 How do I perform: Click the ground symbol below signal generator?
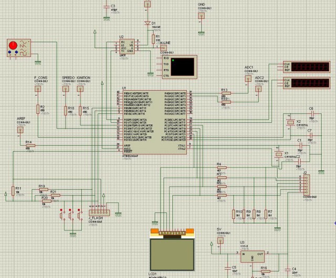click(38, 63)
